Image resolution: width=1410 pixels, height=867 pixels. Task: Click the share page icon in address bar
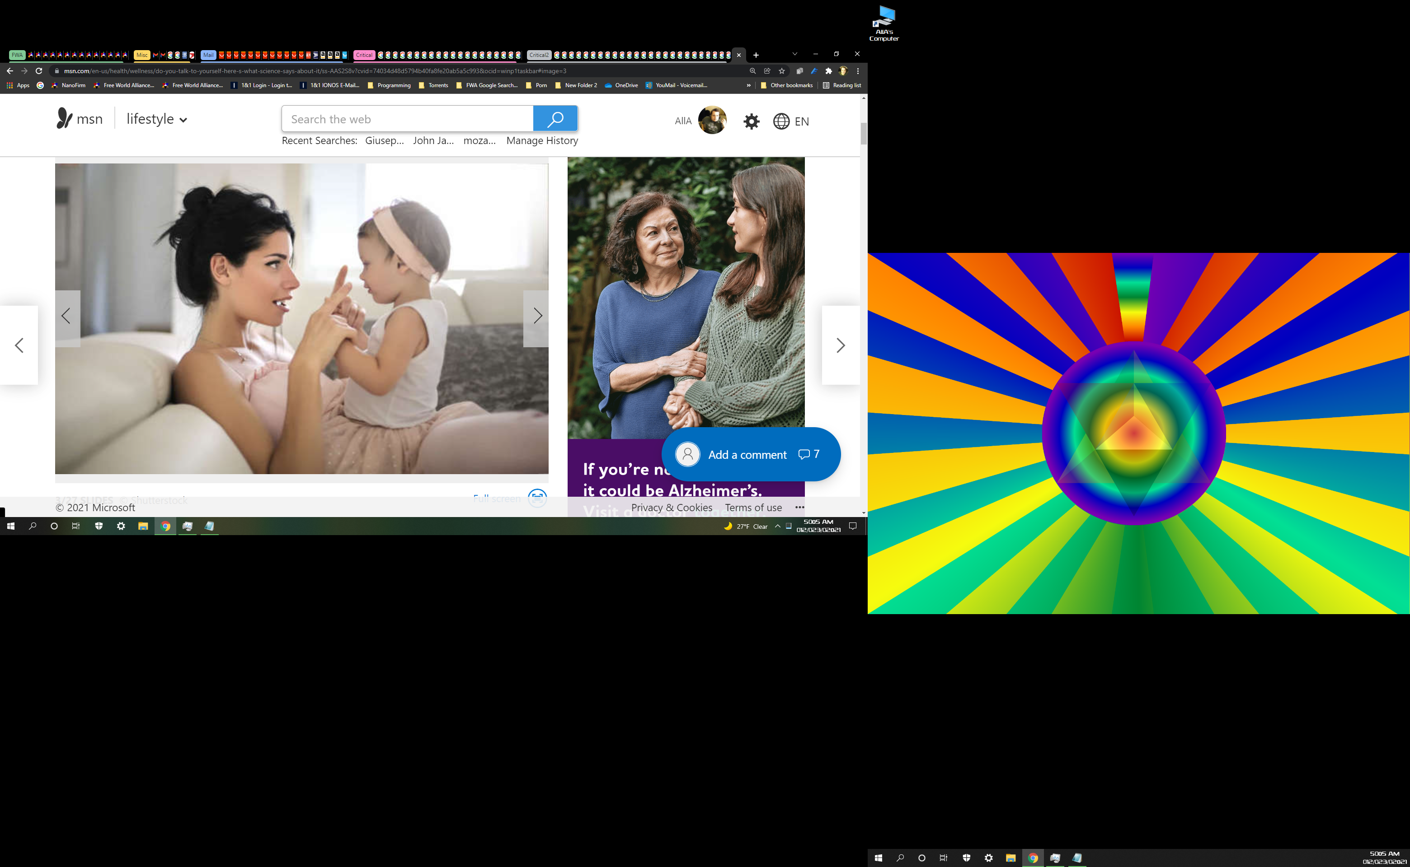(x=767, y=71)
